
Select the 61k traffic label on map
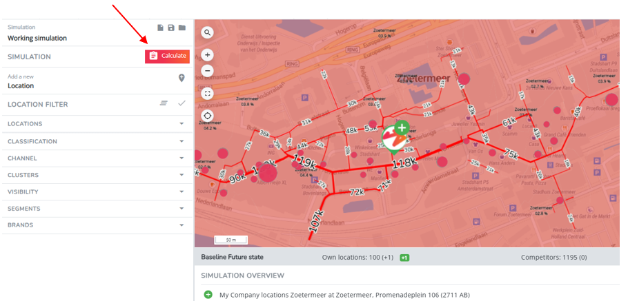pos(509,121)
